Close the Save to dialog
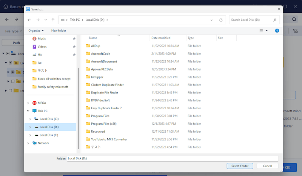The width and height of the screenshot is (302, 176). pos(279,9)
